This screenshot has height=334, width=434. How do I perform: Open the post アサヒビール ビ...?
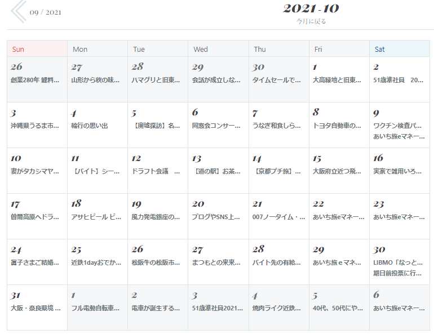pos(96,217)
